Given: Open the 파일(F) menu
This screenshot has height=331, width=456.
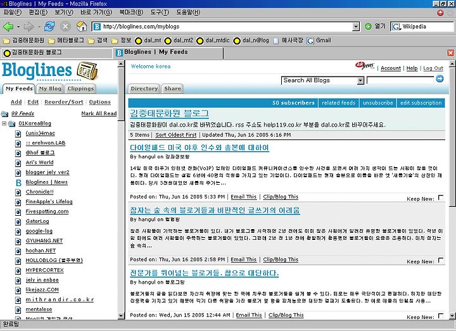Looking at the screenshot, I should (13, 13).
